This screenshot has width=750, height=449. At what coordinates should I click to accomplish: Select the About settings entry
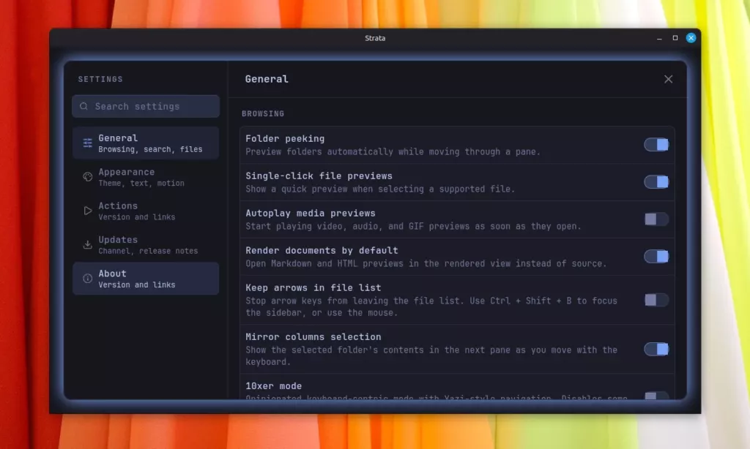tap(146, 279)
